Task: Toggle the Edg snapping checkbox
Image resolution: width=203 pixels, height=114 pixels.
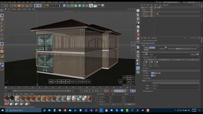Action: [x=152, y=62]
